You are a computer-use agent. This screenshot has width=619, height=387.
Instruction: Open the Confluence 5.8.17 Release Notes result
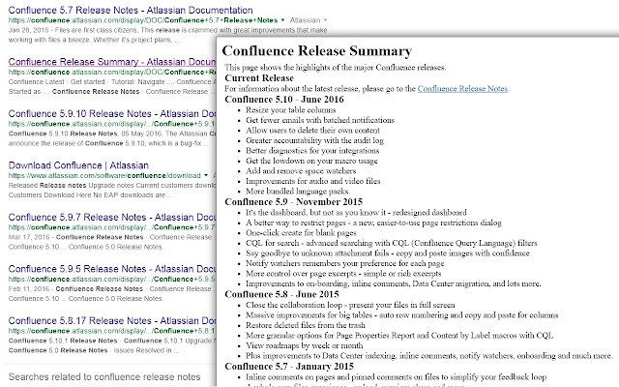[112, 320]
